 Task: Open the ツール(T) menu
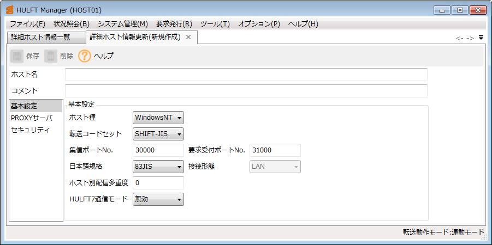215,24
